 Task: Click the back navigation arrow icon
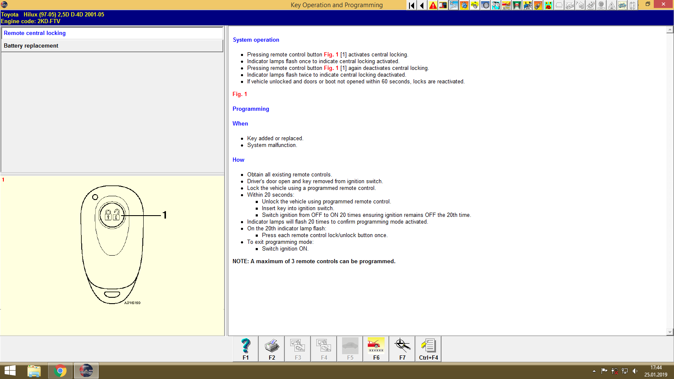click(x=422, y=5)
